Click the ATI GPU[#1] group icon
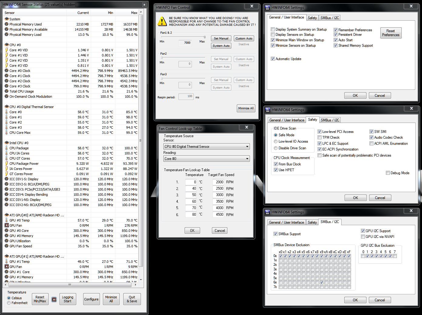The width and height of the screenshot is (422, 315). [x=7, y=256]
